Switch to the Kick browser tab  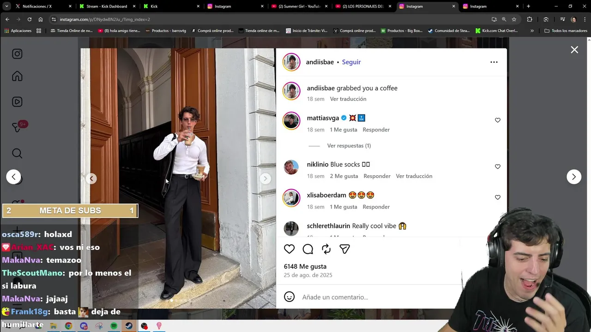click(171, 6)
